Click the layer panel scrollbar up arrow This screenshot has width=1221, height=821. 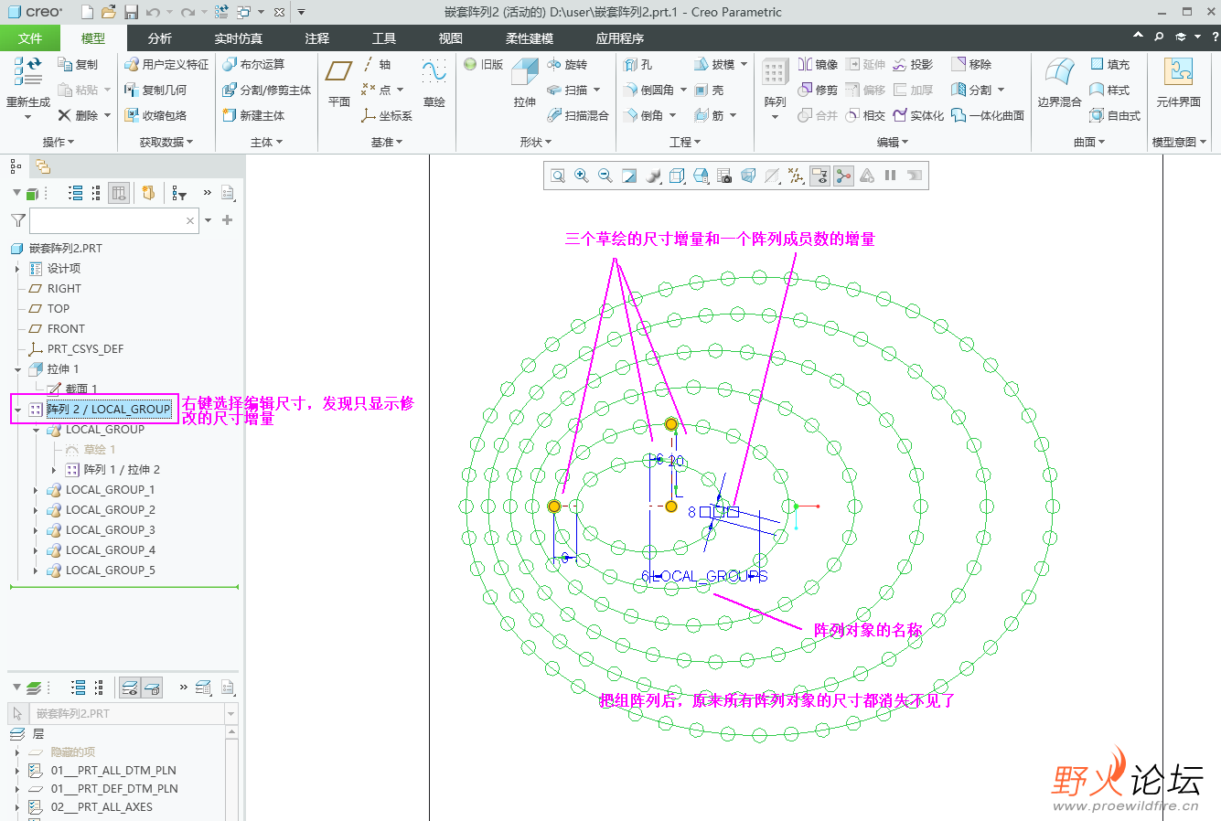point(231,733)
